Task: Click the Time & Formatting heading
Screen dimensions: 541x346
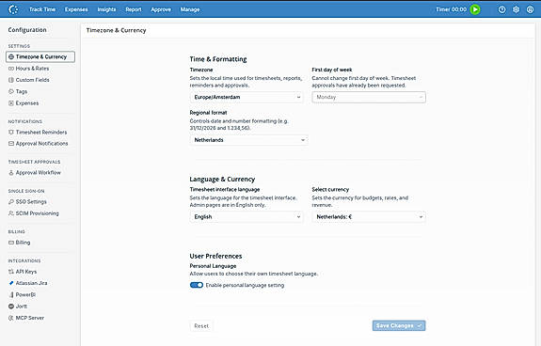Action: (x=218, y=59)
